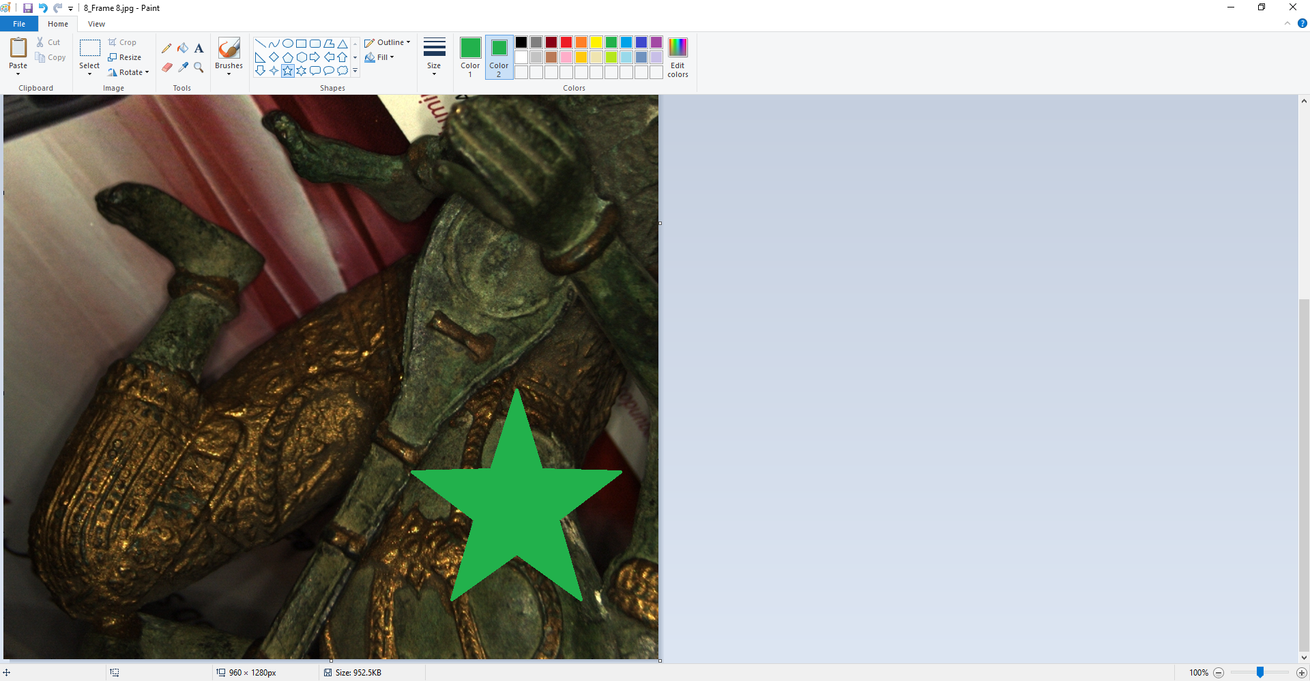1310x681 pixels.
Task: Click the Undo arrow
Action: tap(43, 8)
